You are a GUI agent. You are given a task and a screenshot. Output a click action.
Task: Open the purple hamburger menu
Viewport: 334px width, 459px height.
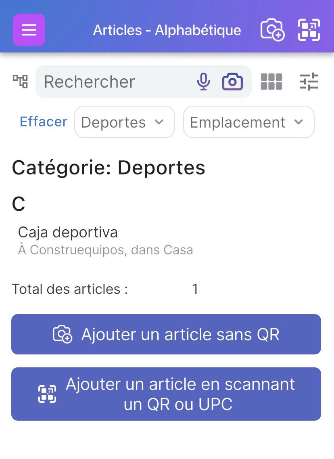29,30
